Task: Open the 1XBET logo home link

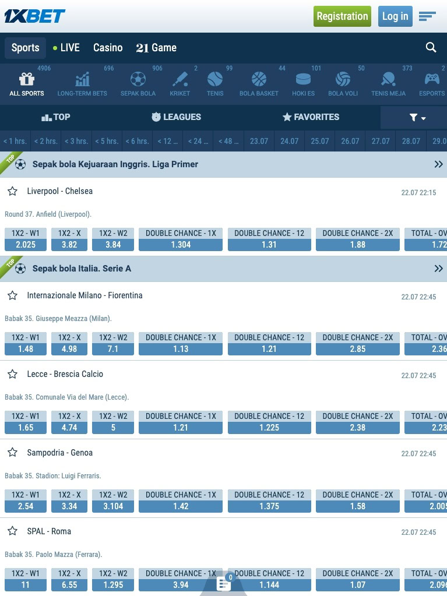Action: pyautogui.click(x=34, y=16)
